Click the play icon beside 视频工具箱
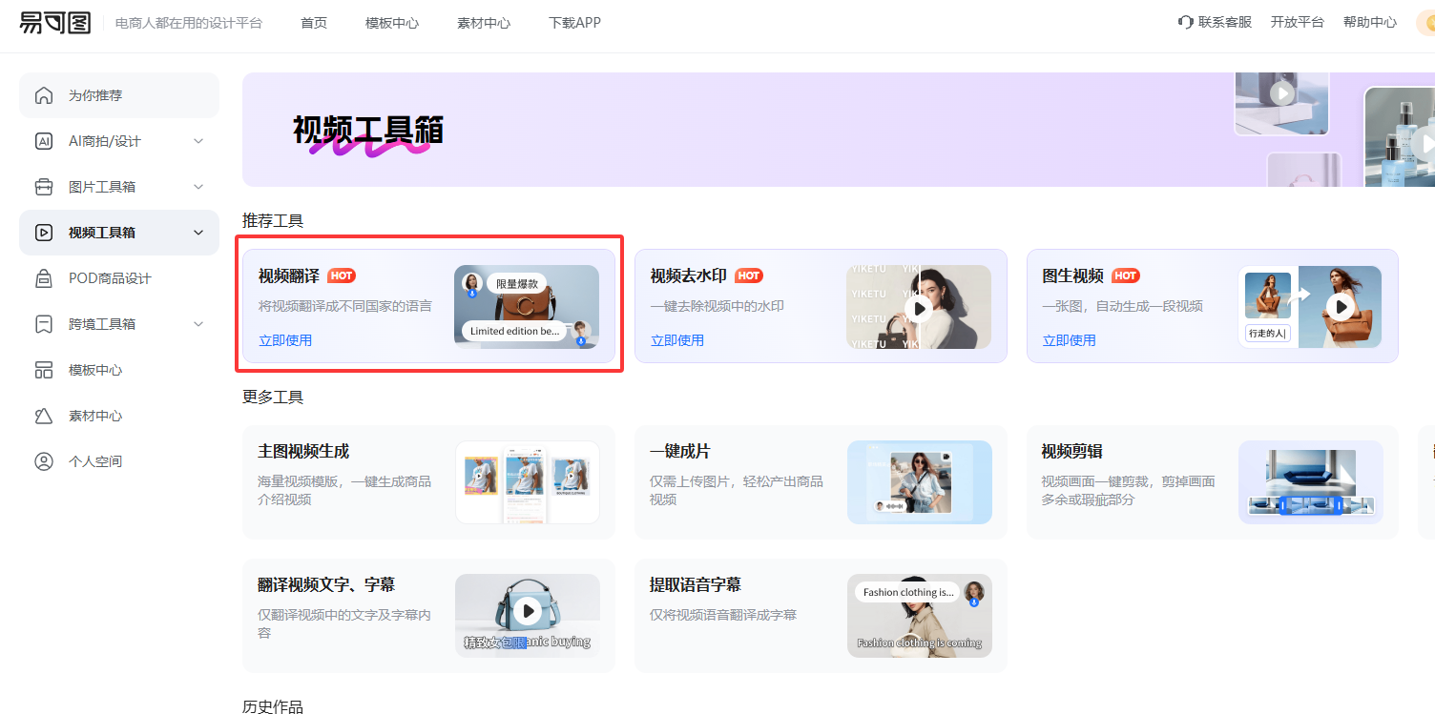1435x714 pixels. pos(44,233)
